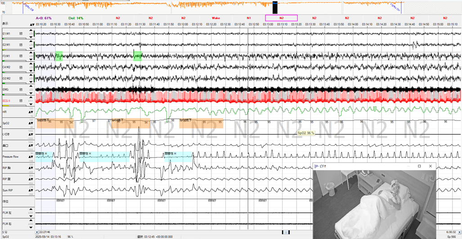Image resolution: width=462 pixels, height=239 pixels.
Task: Click scale arrows on the HR channel
Action: coord(31,112)
